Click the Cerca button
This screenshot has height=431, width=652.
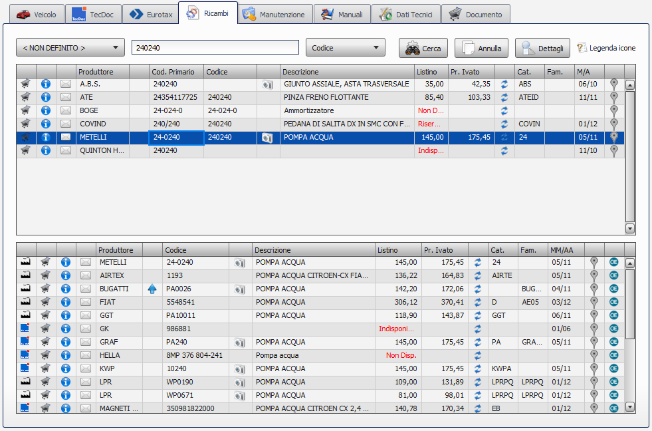(x=423, y=49)
